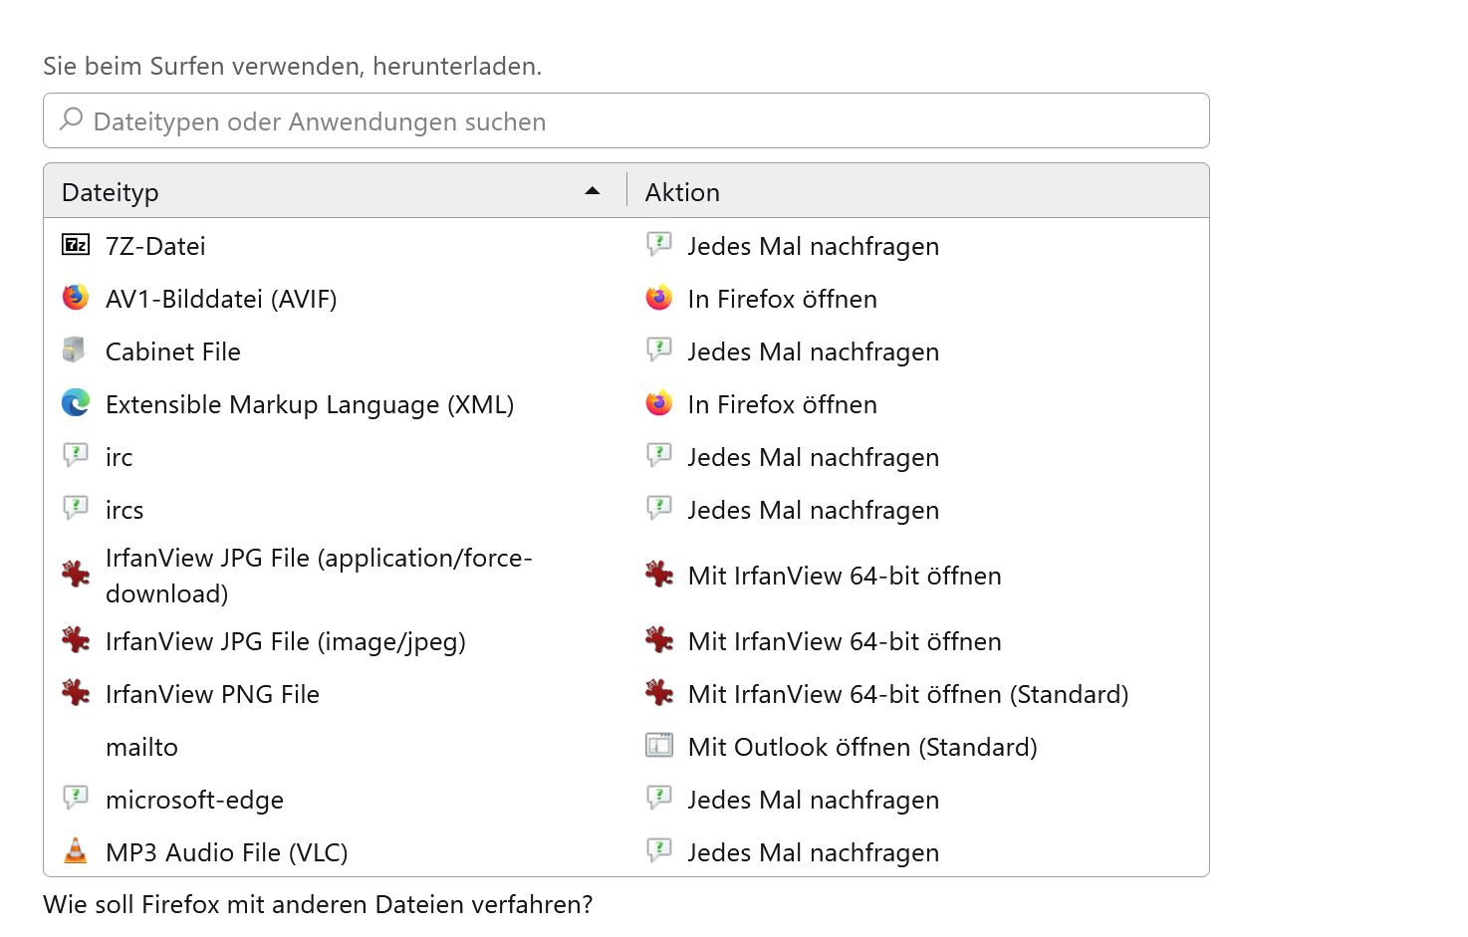Click the VLC cone icon for MP3 Audio
Screen dimensions: 1468x937
pyautogui.click(x=76, y=851)
